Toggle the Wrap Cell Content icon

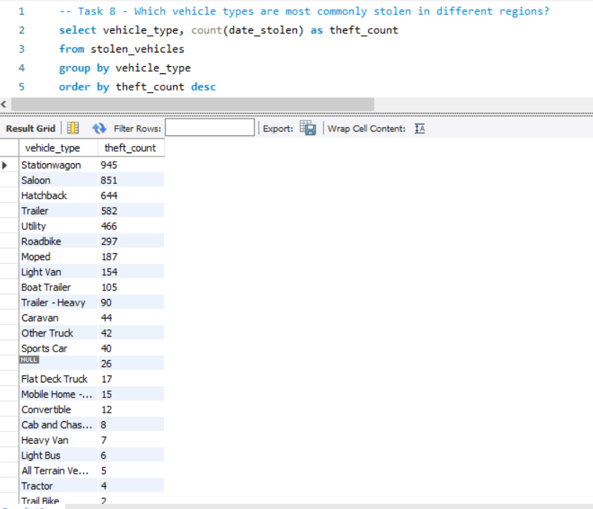[420, 128]
